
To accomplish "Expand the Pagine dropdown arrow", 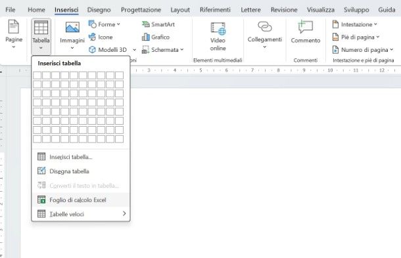I will click(x=14, y=47).
